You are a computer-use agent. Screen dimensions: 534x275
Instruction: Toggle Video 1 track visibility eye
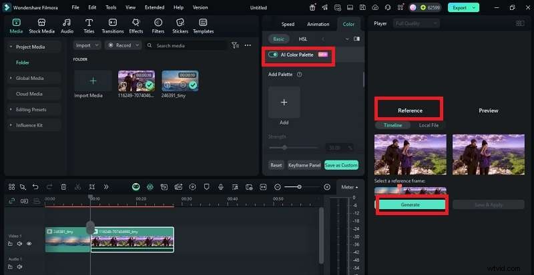pyautogui.click(x=29, y=244)
